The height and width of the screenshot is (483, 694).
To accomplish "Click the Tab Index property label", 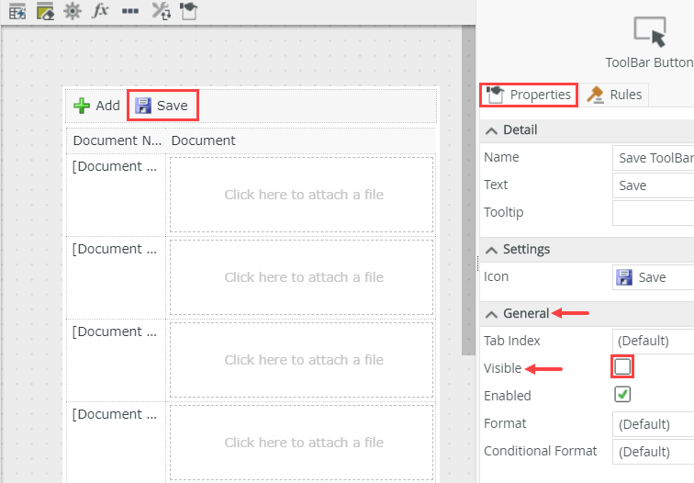I will 511,341.
